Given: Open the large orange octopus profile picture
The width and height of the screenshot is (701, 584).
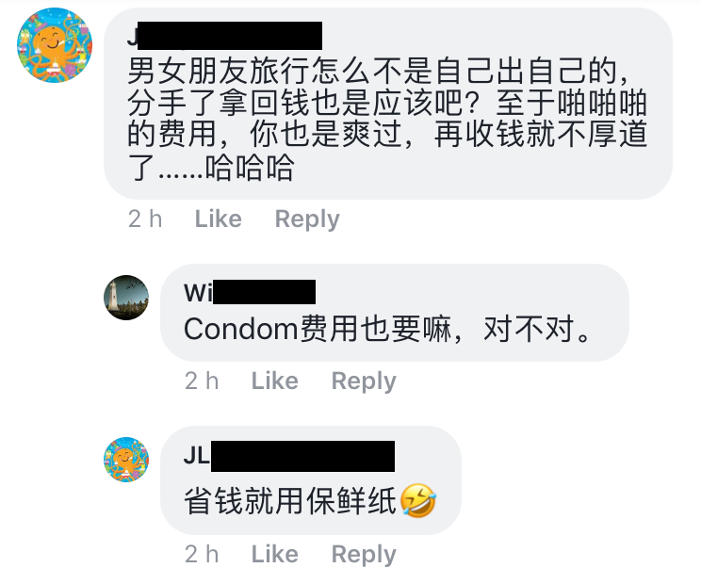Looking at the screenshot, I should coord(55,45).
